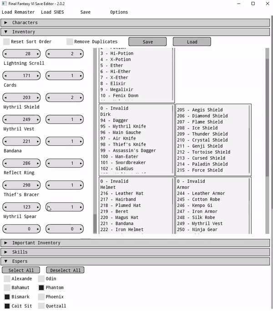The width and height of the screenshot is (273, 311).
Task: Uncheck the Bismark esper
Action: [7, 297]
